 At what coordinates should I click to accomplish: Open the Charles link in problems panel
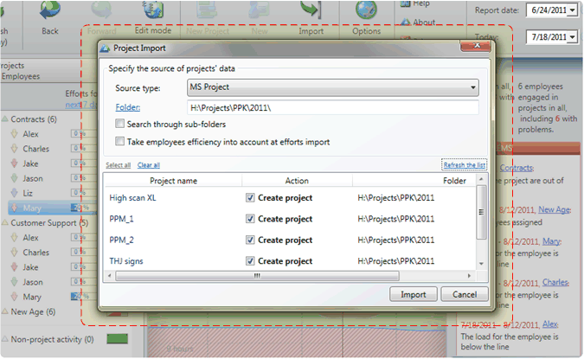[x=555, y=282]
